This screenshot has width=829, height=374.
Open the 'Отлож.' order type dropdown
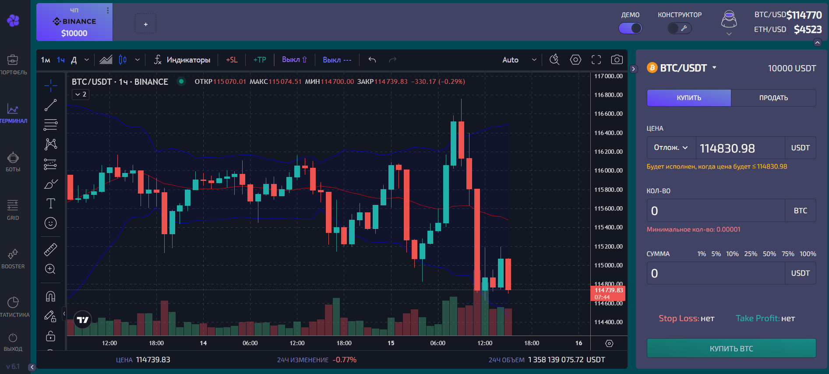(x=671, y=148)
